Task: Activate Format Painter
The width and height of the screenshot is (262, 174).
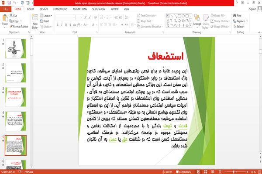Action: [19, 27]
